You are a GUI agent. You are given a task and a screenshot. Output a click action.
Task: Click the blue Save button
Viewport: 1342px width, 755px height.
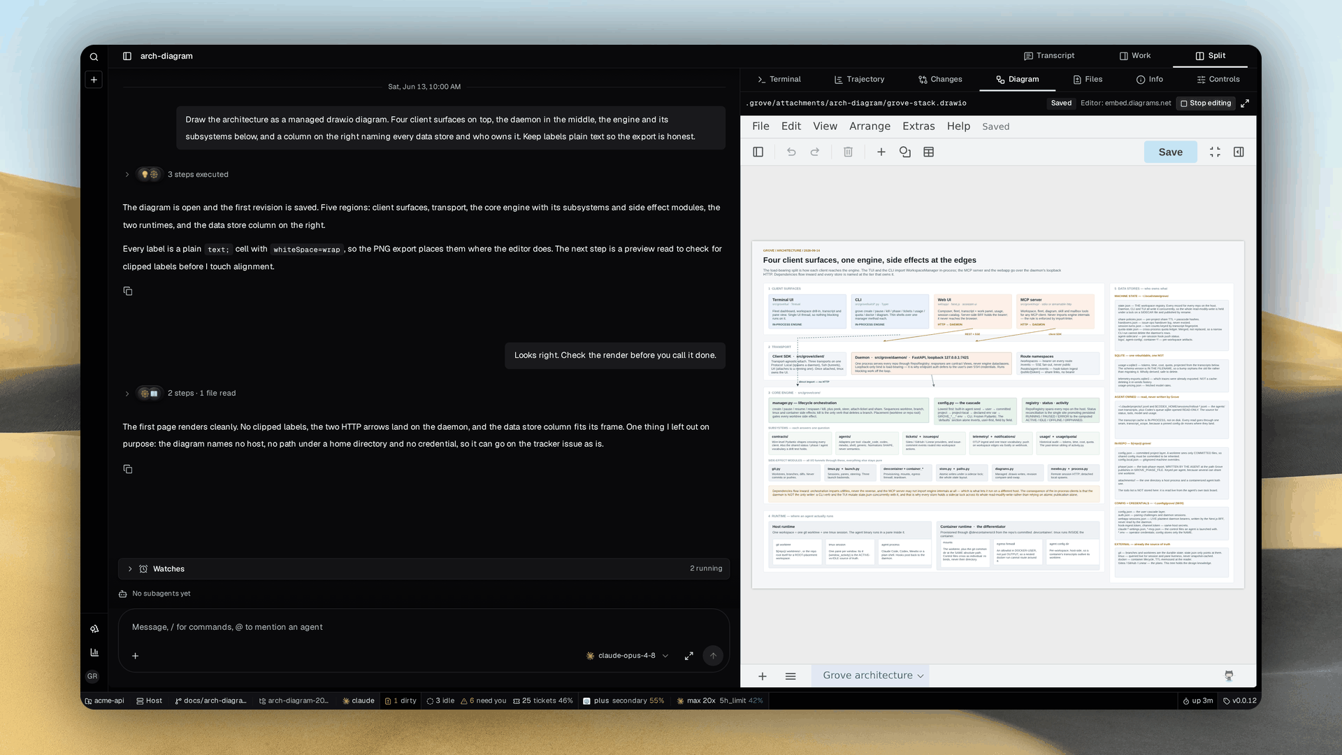coord(1170,152)
